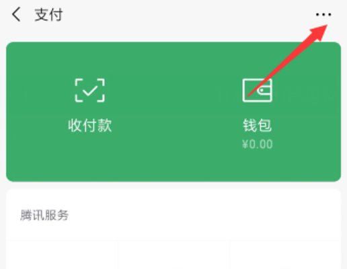Tap the 收付款 scan-frame icon
This screenshot has height=269, width=347.
coord(89,90)
